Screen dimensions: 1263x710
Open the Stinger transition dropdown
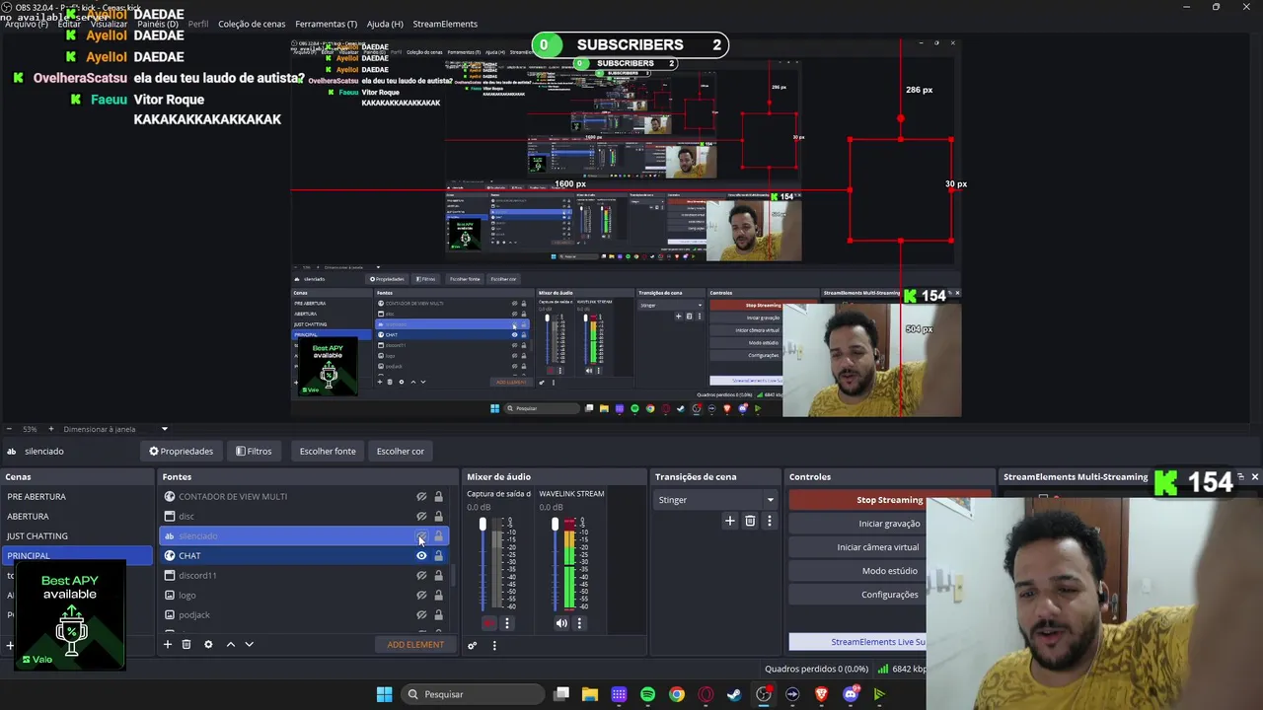pyautogui.click(x=716, y=500)
